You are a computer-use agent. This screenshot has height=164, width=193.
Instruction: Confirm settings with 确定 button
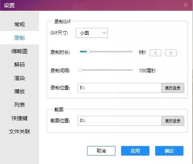pyautogui.click(x=169, y=151)
